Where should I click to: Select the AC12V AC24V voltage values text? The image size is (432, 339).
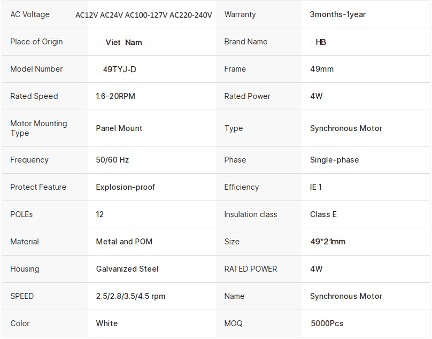tap(143, 15)
